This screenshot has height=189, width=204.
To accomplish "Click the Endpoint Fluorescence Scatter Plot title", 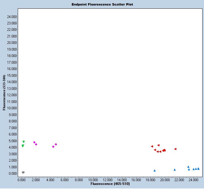I will tap(102, 4).
